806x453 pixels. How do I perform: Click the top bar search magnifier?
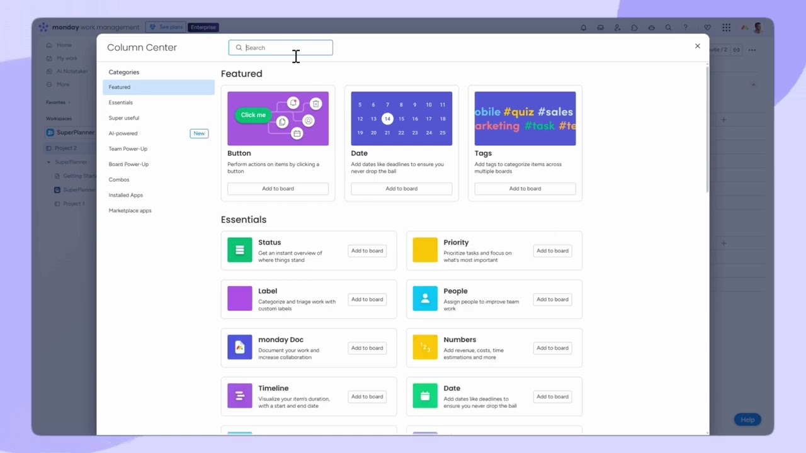pyautogui.click(x=668, y=28)
